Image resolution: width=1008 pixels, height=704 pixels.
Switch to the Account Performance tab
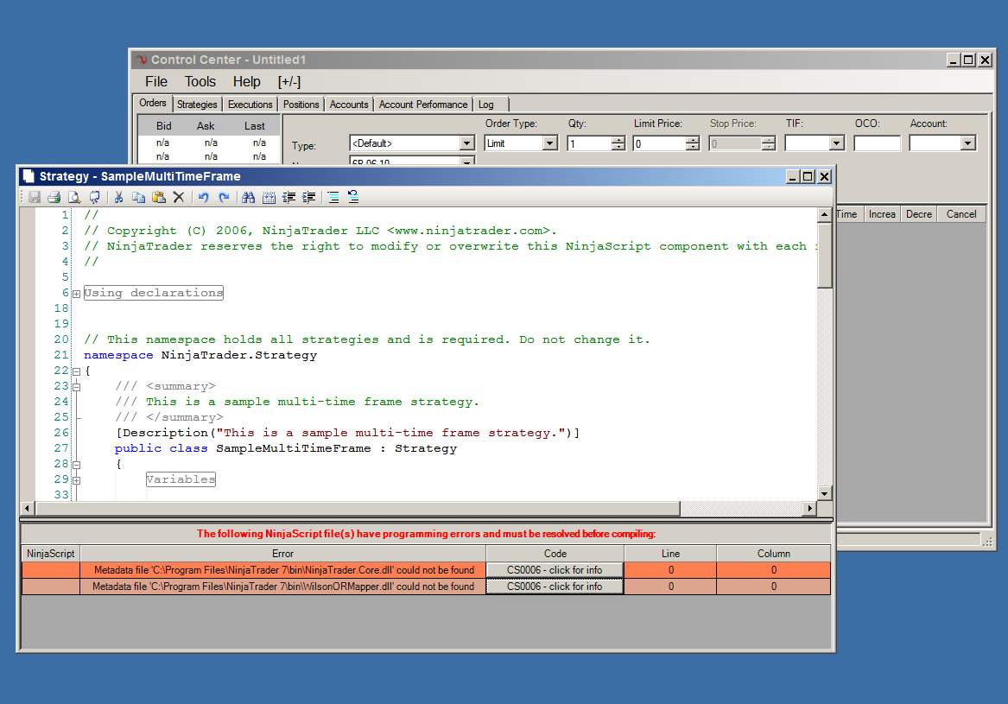(423, 105)
